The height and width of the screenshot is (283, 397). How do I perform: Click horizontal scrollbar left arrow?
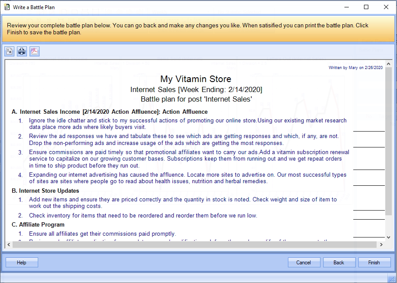(9, 245)
